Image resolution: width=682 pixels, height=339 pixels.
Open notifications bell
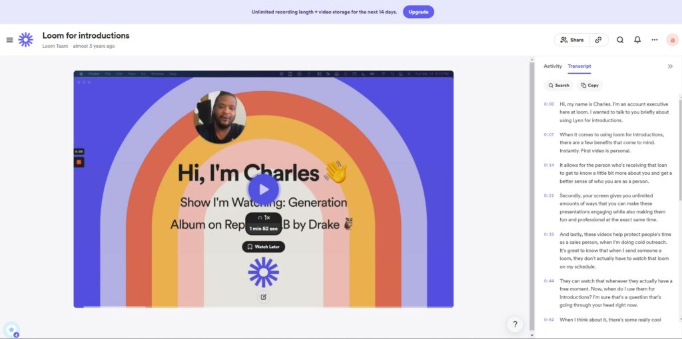(637, 40)
